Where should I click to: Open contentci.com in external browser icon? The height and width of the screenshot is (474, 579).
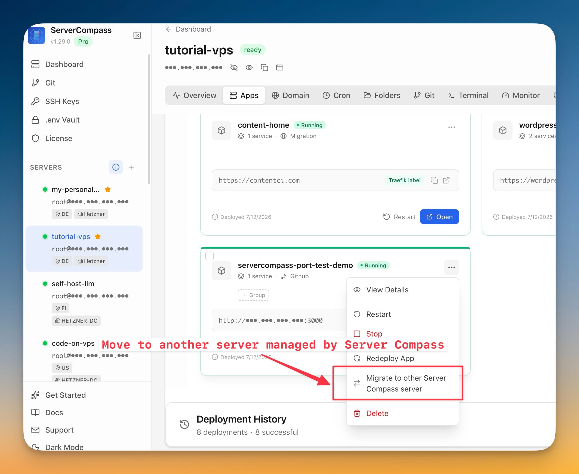point(446,181)
